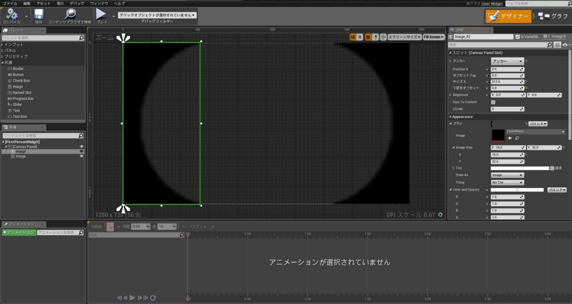
Task: Click the Compile (コンパイル) toolbar icon
Action: [11, 14]
